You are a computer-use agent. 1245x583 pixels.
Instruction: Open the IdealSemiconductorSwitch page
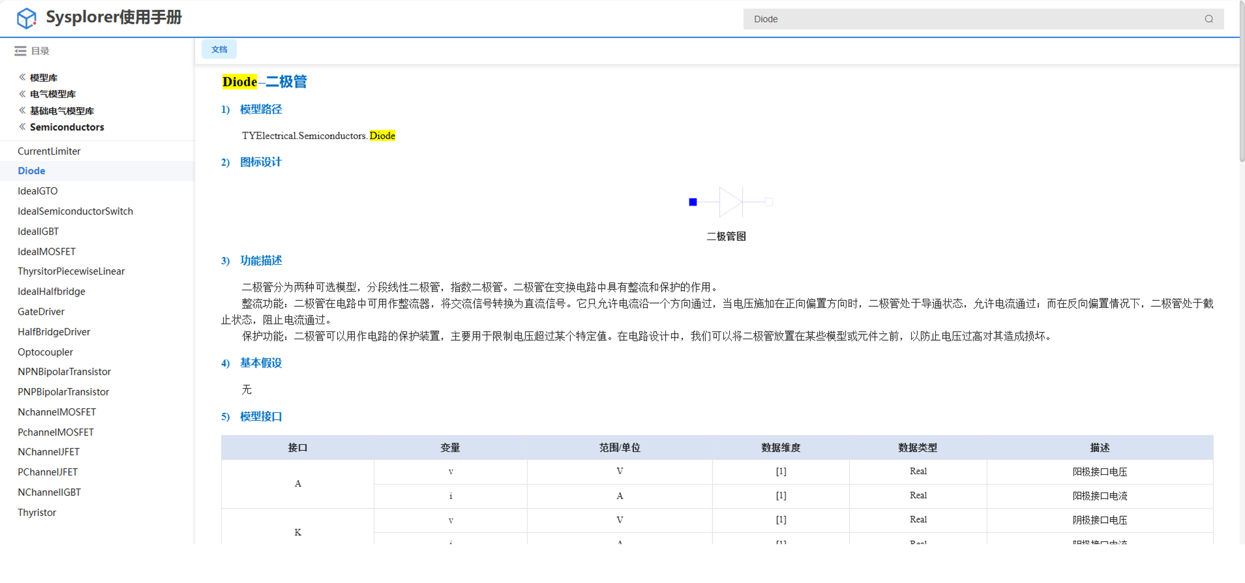point(75,211)
